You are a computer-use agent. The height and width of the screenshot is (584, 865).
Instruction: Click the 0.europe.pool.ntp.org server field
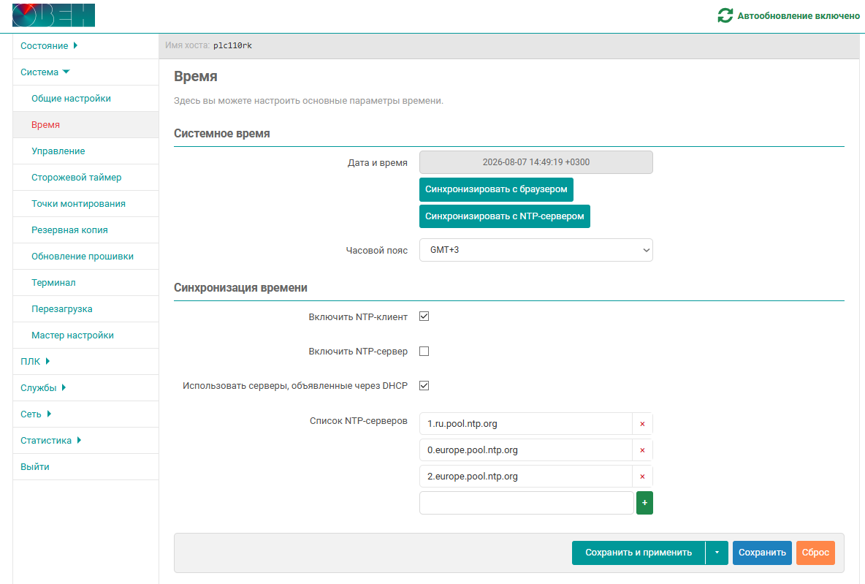[526, 450]
